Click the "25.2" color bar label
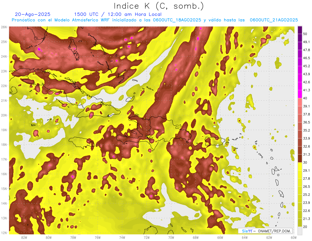This screenshot has height=241, width=312. pos(306,195)
